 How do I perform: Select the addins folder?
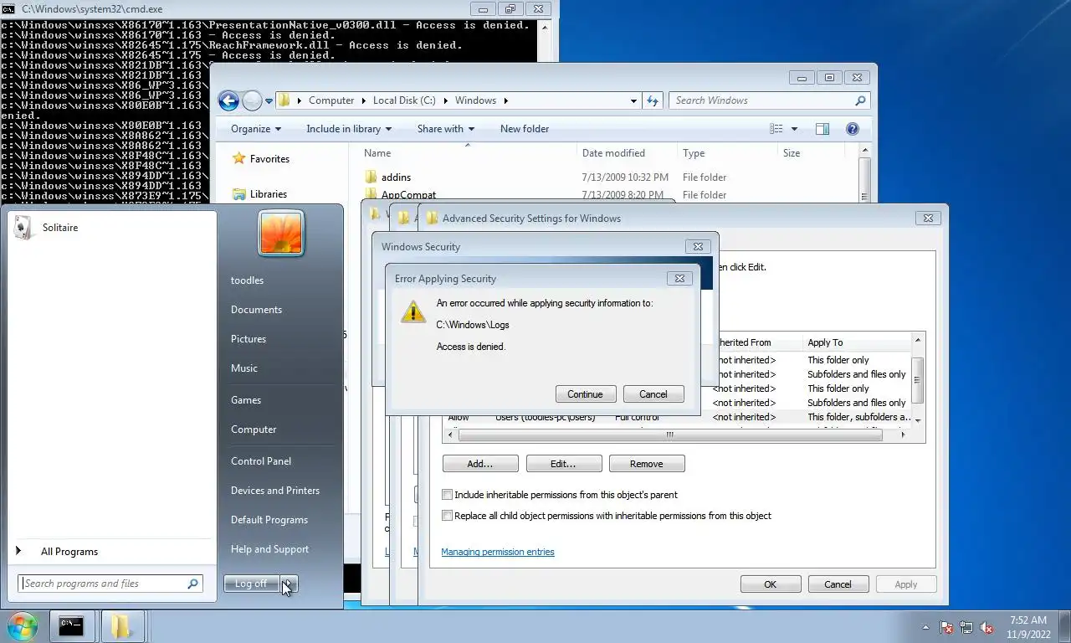pos(396,177)
